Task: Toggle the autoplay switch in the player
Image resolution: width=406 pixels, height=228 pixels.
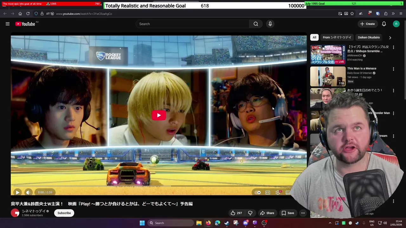Action: pyautogui.click(x=258, y=192)
